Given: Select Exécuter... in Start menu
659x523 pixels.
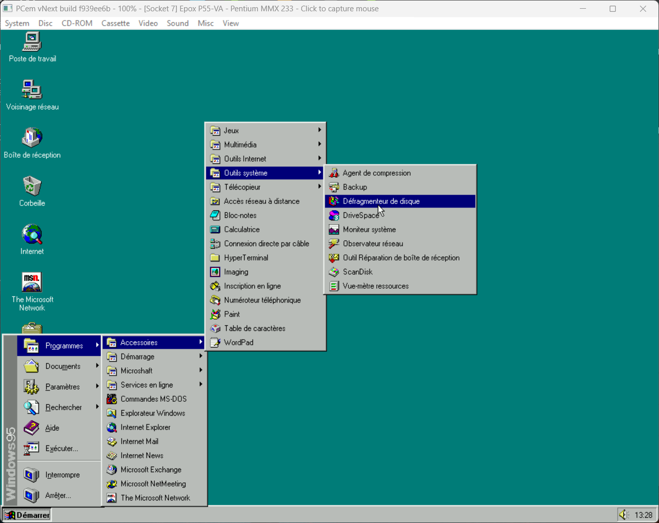Looking at the screenshot, I should 59,449.
